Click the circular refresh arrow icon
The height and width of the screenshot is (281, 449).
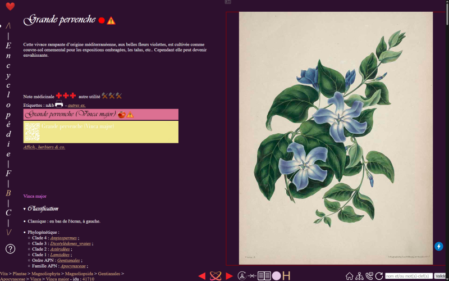(379, 276)
